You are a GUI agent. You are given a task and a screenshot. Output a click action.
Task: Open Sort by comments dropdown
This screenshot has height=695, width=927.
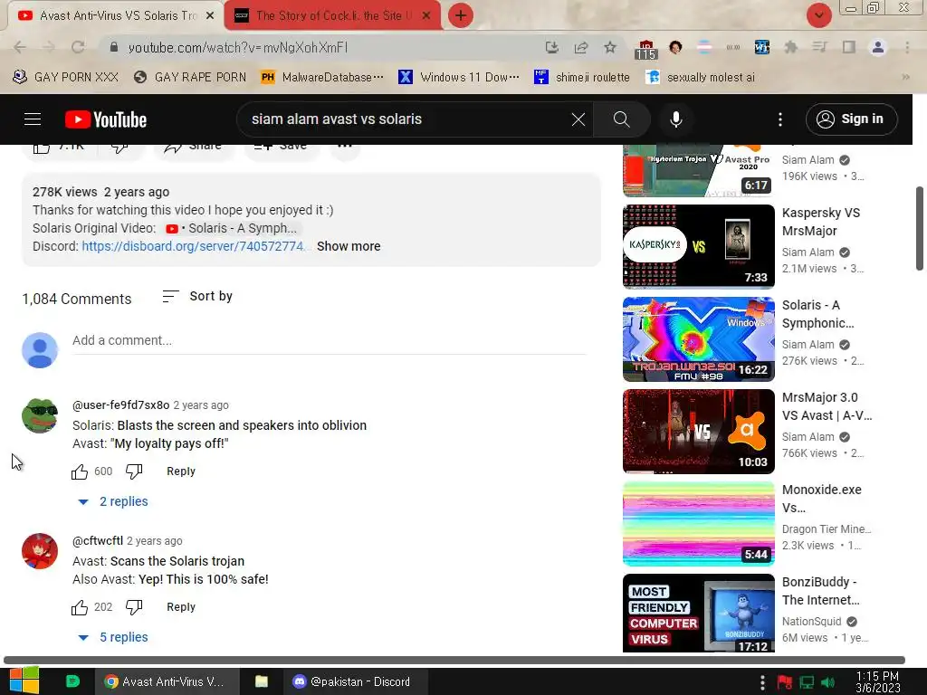[197, 296]
